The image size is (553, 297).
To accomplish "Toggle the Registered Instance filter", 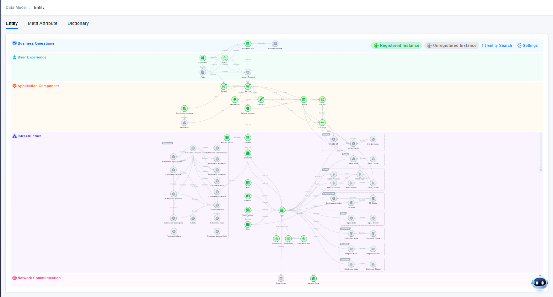I will pyautogui.click(x=396, y=46).
